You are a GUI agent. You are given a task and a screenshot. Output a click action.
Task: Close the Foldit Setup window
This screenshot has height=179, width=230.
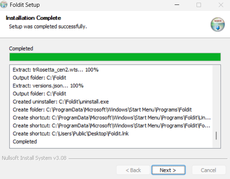point(221,5)
